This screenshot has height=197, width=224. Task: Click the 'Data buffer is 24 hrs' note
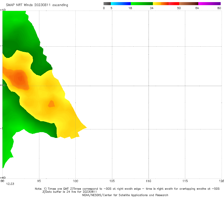point(70,192)
